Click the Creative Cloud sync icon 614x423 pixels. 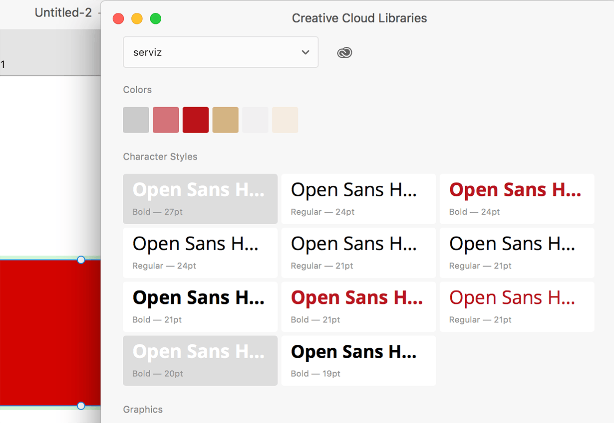coord(344,52)
